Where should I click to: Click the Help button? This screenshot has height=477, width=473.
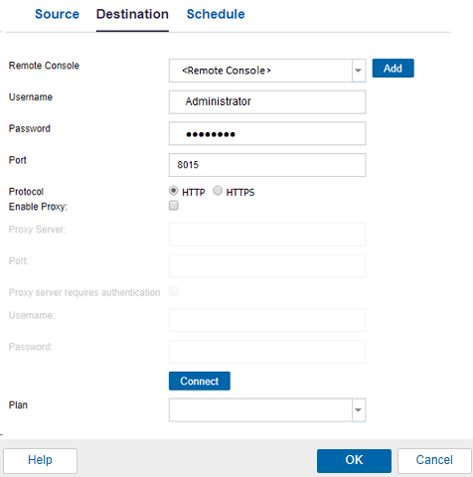click(40, 461)
